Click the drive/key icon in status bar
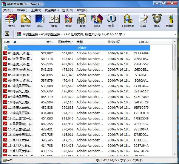This screenshot has width=179, height=164. (7, 160)
